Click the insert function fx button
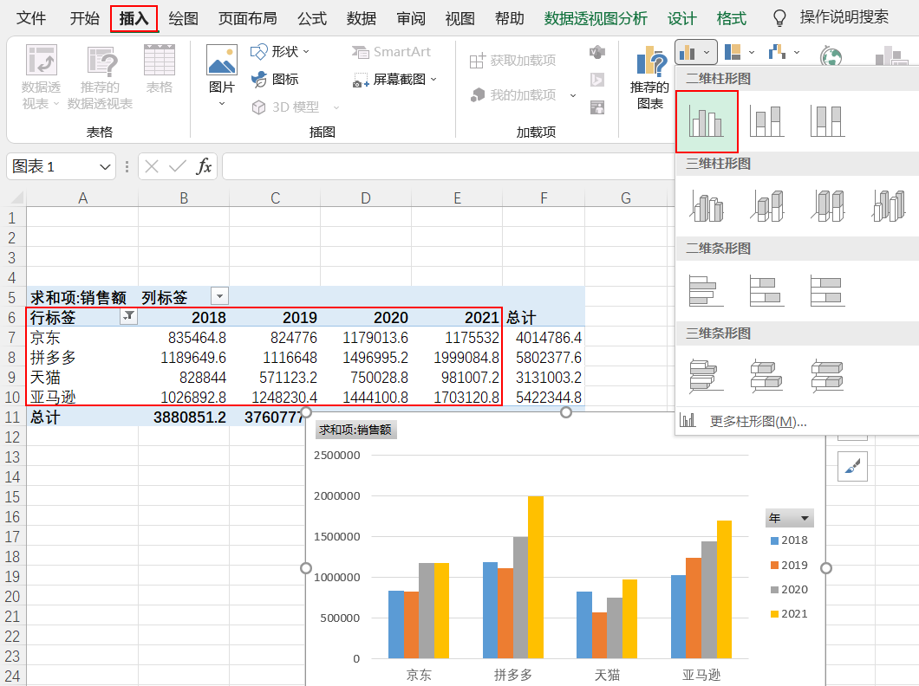Screen dimensions: 919x686 pos(204,167)
